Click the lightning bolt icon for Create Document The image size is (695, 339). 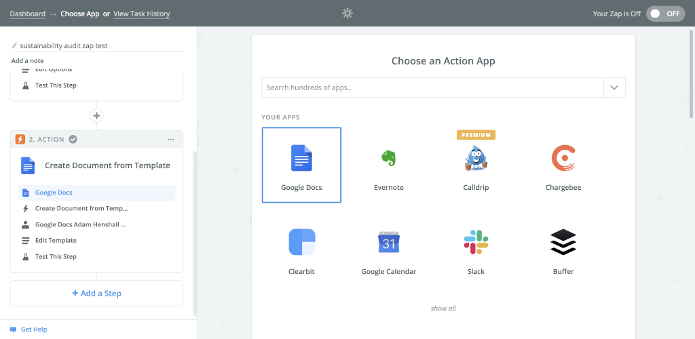click(25, 208)
